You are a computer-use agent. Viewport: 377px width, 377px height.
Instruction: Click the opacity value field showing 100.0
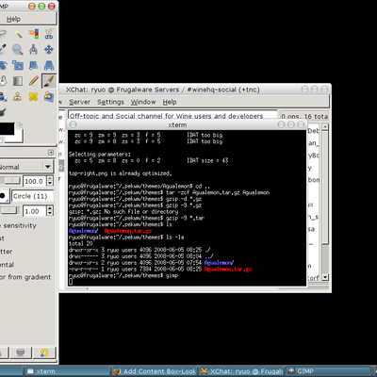tap(35, 181)
